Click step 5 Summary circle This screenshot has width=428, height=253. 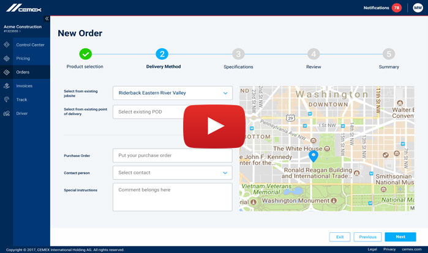[389, 54]
